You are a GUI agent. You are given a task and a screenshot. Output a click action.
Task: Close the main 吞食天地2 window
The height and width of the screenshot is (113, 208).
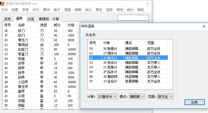tap(148, 4)
